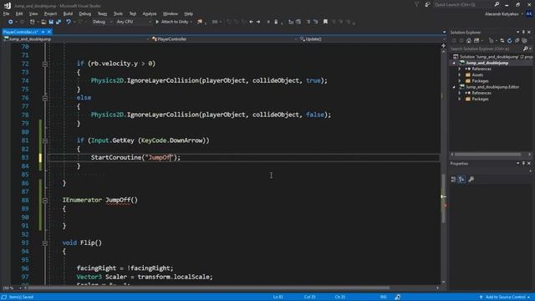535x301 pixels.
Task: Click the Unity project explorer toolbar icon
Action: click(200, 22)
